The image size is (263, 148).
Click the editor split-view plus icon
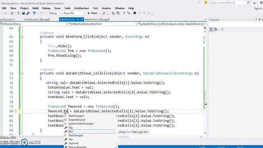click(x=205, y=28)
